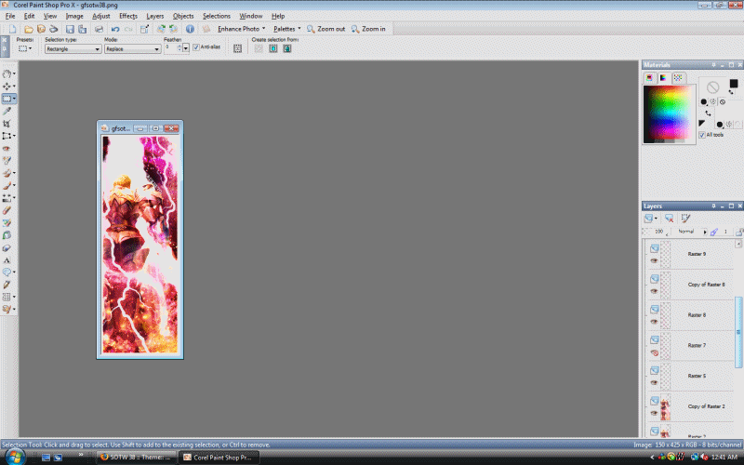Click the layer opacity 100 field
This screenshot has height=465, width=744.
coord(658,232)
